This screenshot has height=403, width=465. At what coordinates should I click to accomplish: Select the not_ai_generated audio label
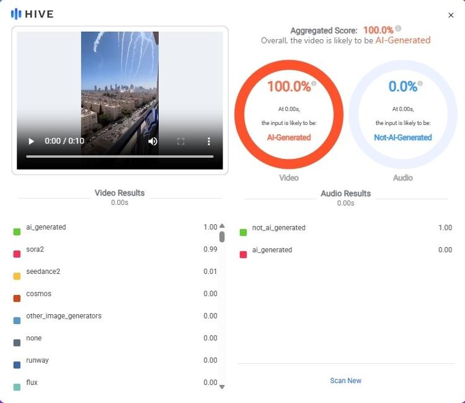(279, 227)
